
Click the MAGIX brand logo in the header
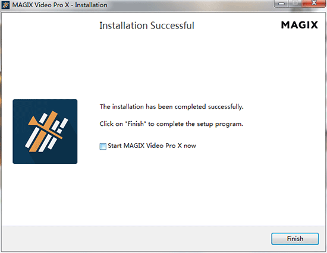(300, 25)
